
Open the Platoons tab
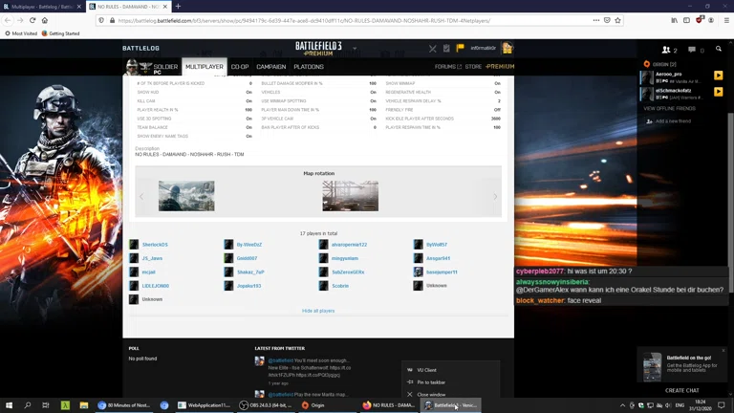309,67
